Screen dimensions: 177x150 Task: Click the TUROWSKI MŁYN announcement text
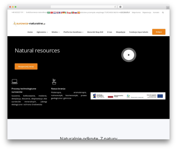pyautogui.click(x=99, y=12)
